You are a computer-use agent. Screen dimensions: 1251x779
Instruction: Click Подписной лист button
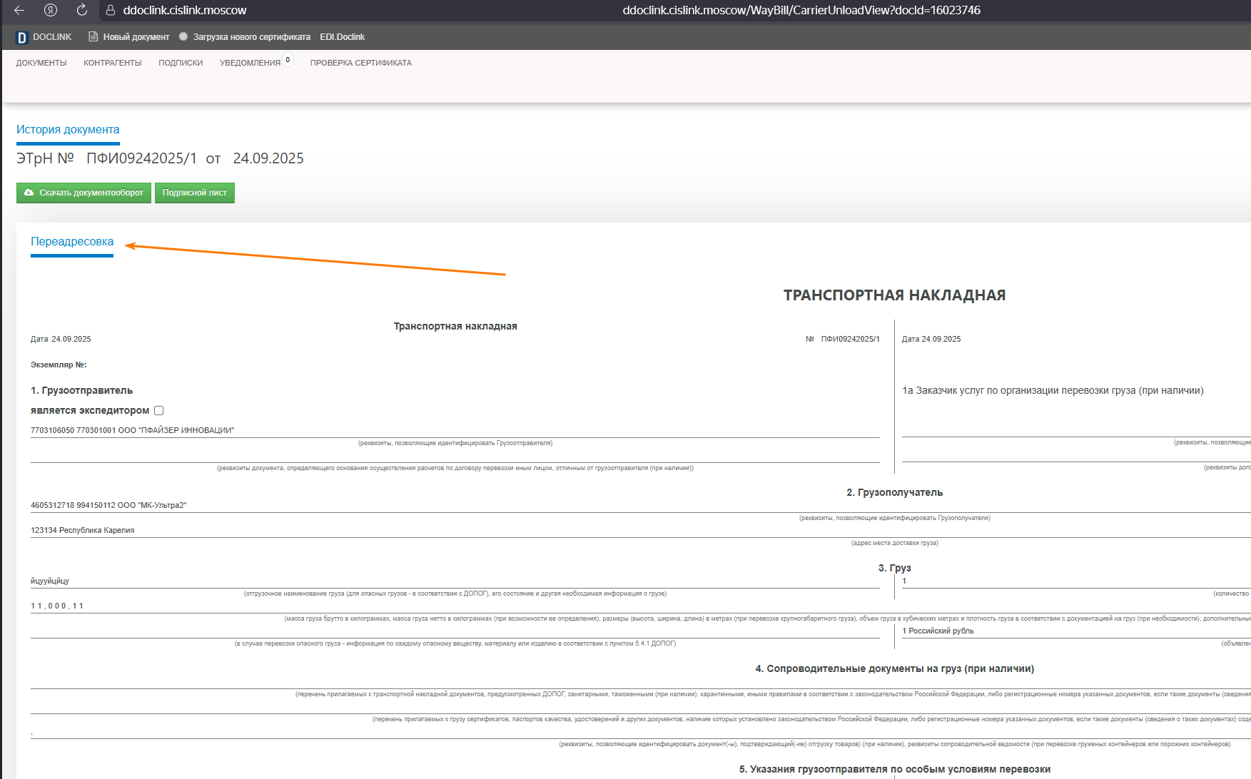[195, 193]
